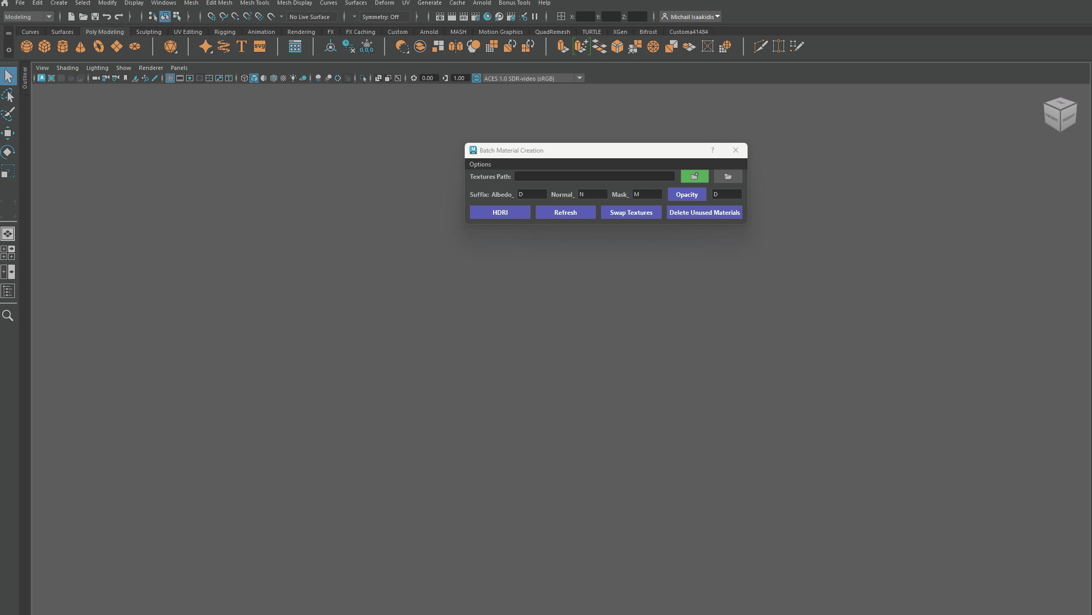
Task: Open the viewport Shading menu
Action: click(x=67, y=68)
